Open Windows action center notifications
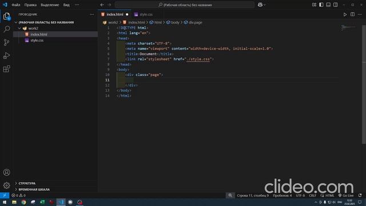The height and width of the screenshot is (206, 366). click(360, 202)
